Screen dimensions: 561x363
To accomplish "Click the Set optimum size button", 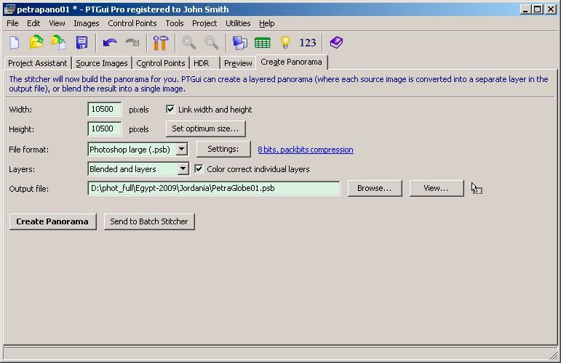I will (205, 129).
